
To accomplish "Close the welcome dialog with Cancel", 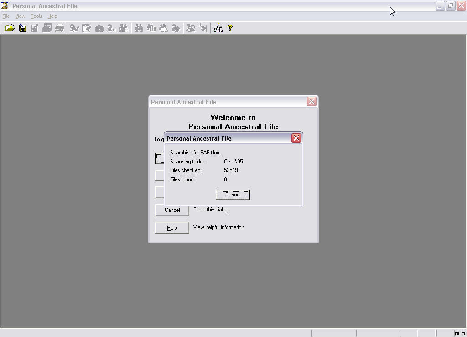I will (x=171, y=210).
